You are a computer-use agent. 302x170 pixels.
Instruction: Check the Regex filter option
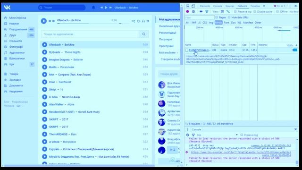[x=217, y=17]
